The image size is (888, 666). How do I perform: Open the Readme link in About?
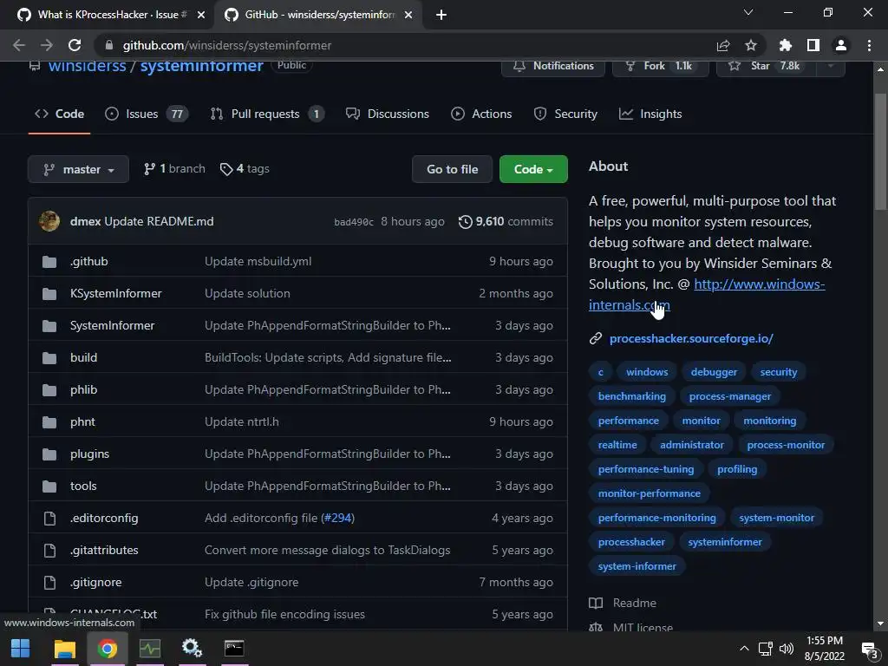[x=623, y=603]
